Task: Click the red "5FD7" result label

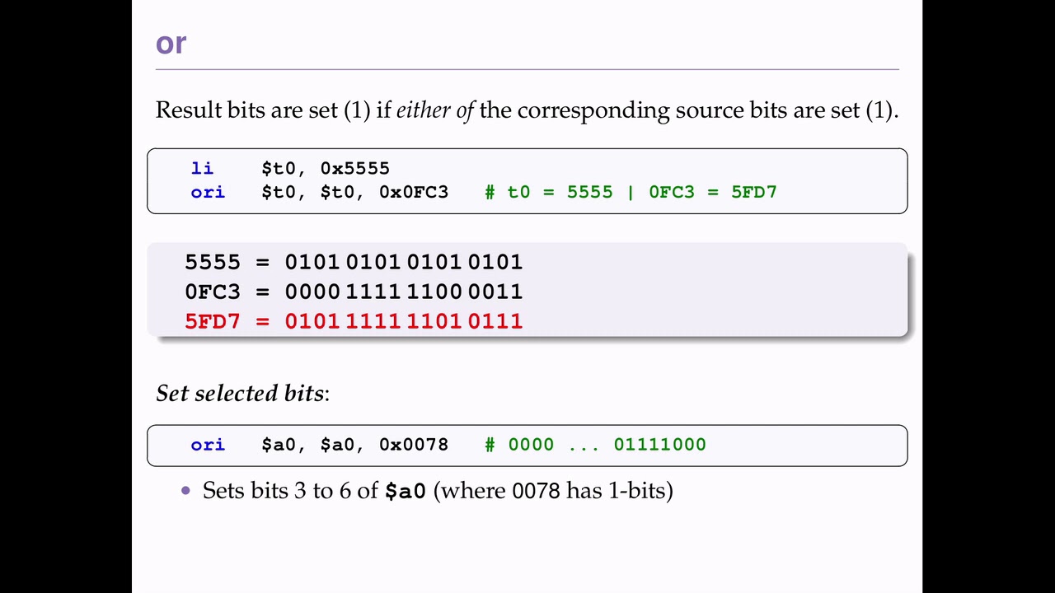Action: tap(213, 322)
